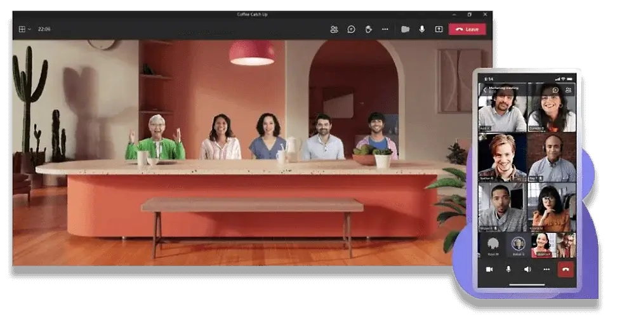Open the meeting layout grid view icon
The image size is (622, 320).
pyautogui.click(x=22, y=29)
